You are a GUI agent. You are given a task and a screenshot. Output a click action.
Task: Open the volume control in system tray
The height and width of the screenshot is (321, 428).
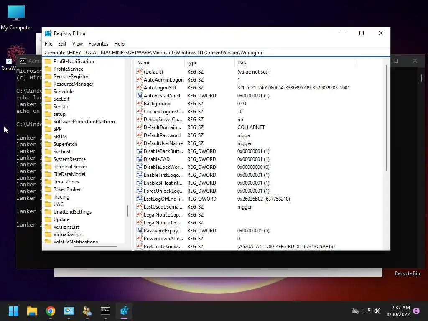click(377, 311)
